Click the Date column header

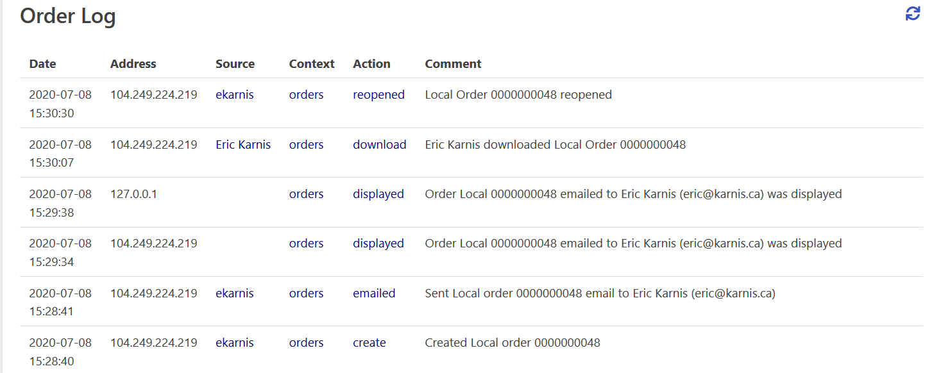click(x=42, y=63)
